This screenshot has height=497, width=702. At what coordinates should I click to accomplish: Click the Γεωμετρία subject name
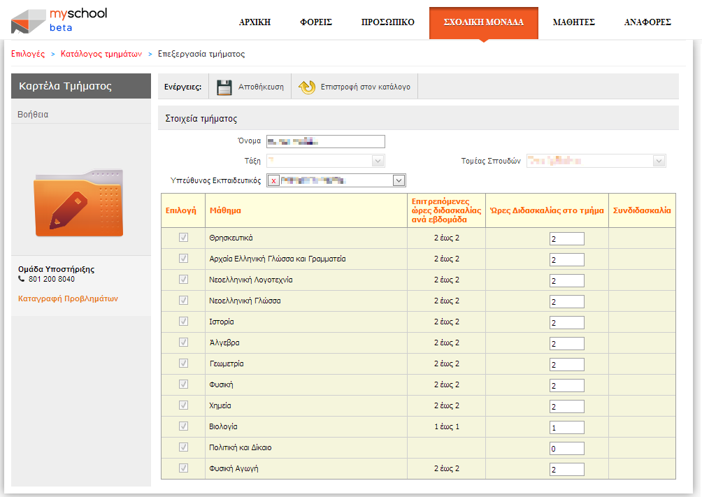[x=227, y=363]
